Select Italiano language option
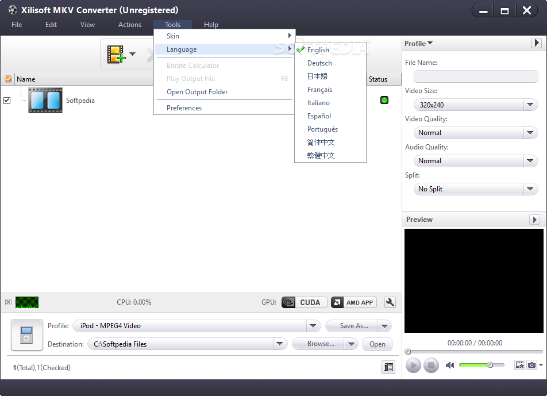This screenshot has width=547, height=396. point(330,103)
